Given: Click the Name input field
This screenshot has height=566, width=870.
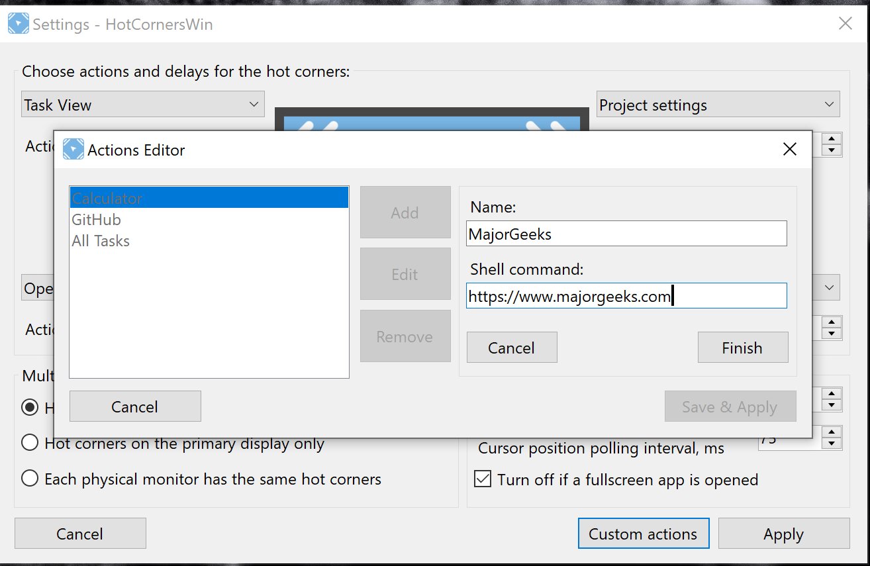Looking at the screenshot, I should (626, 234).
